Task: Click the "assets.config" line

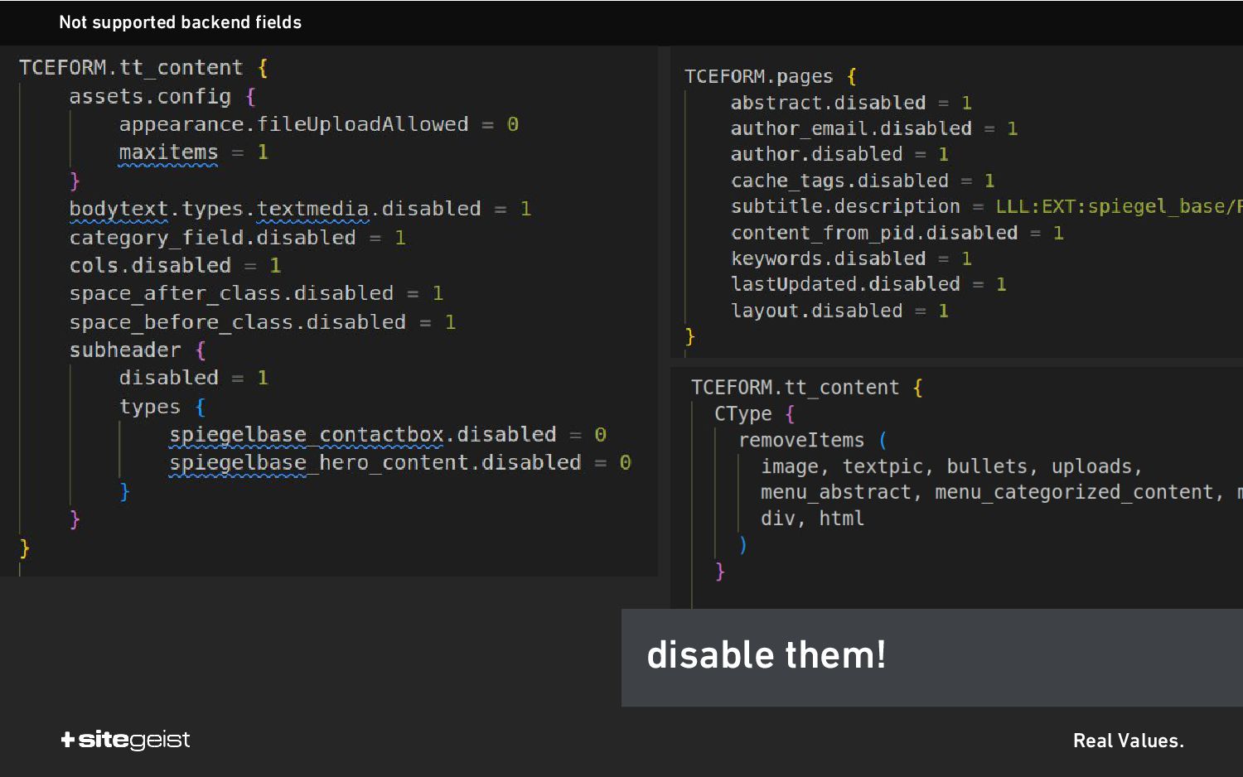Action: coord(150,96)
